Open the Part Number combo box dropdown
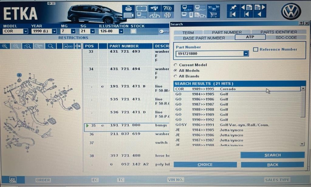This screenshot has width=311, height=187. coord(245,54)
